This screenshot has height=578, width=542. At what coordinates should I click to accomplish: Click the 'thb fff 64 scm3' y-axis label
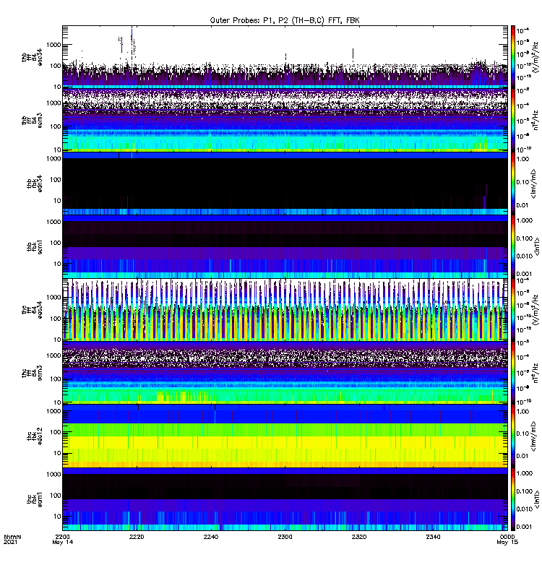point(32,121)
